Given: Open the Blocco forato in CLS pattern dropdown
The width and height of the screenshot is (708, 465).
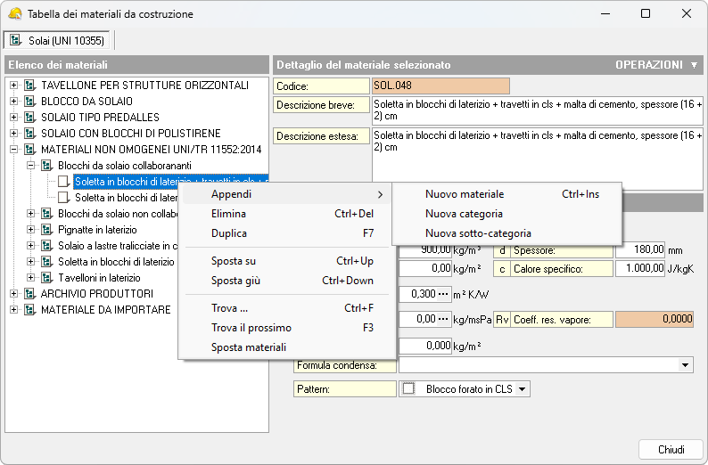Looking at the screenshot, I should tap(522, 388).
